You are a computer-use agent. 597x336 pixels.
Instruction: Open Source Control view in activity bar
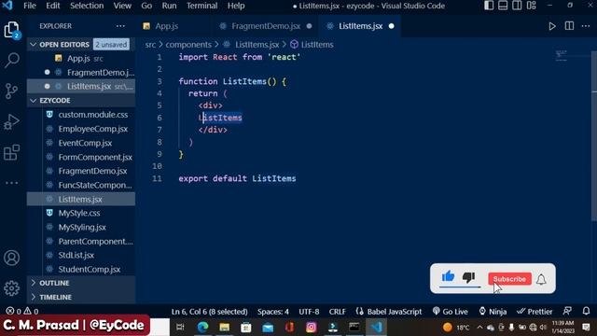11,91
